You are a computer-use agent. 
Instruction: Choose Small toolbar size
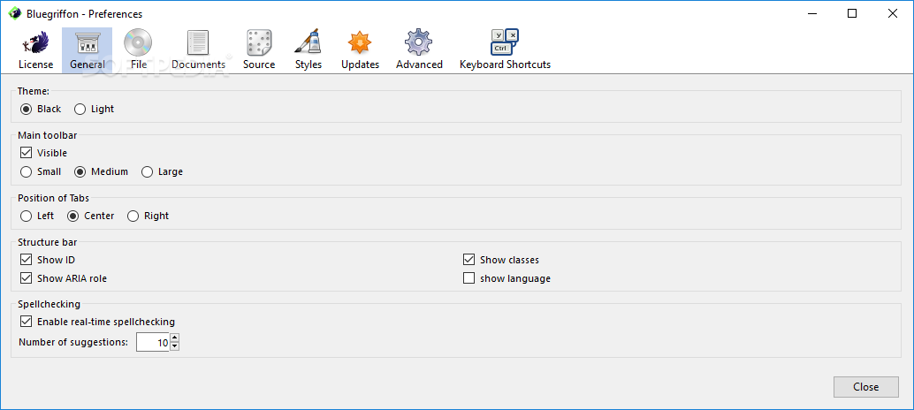(26, 171)
